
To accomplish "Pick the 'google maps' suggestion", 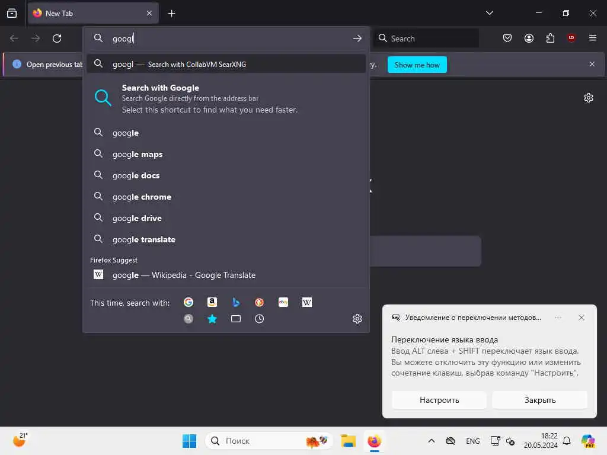I will coord(226,154).
